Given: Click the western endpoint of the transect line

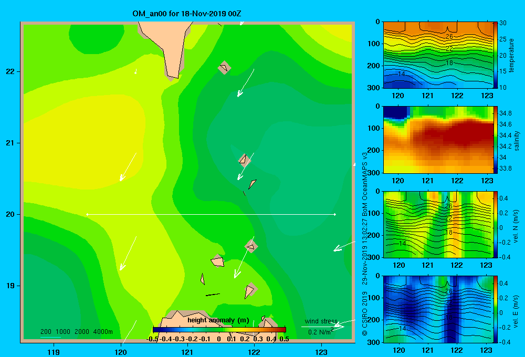Looking at the screenshot, I should tap(87, 214).
